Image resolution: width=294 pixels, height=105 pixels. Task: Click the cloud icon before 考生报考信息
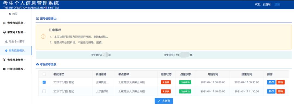pos(37,64)
